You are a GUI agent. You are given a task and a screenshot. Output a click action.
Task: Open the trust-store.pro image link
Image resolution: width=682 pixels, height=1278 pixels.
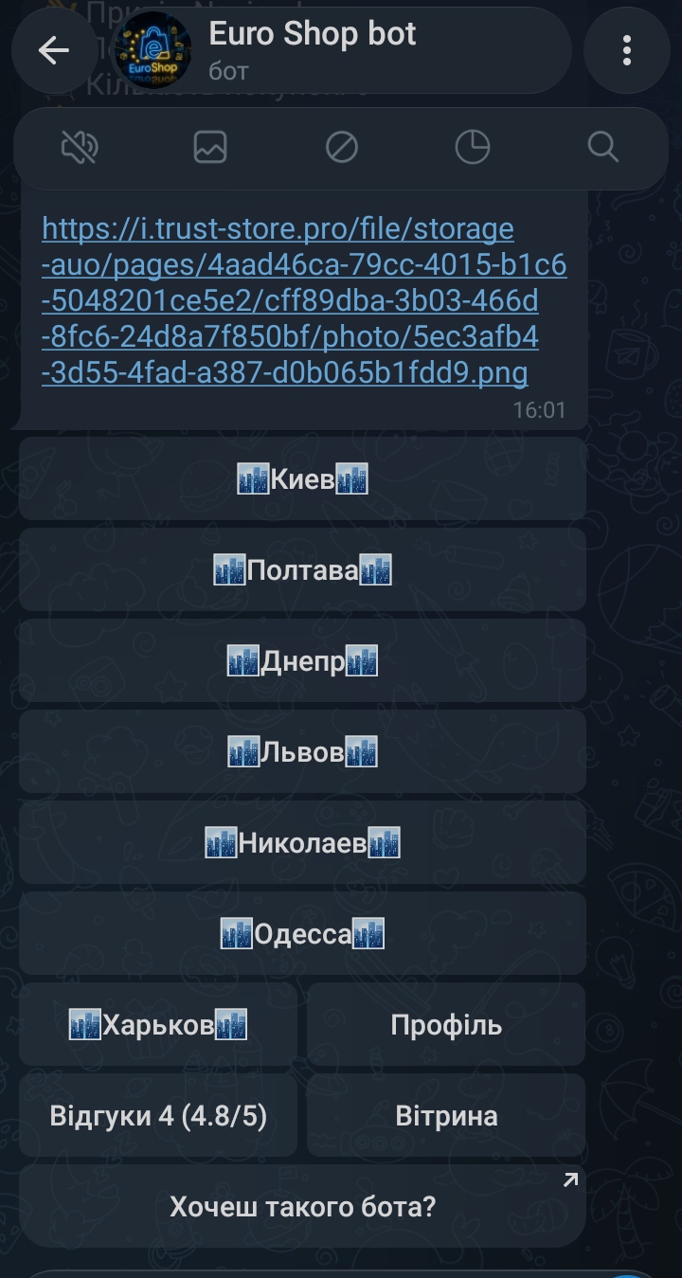click(304, 301)
